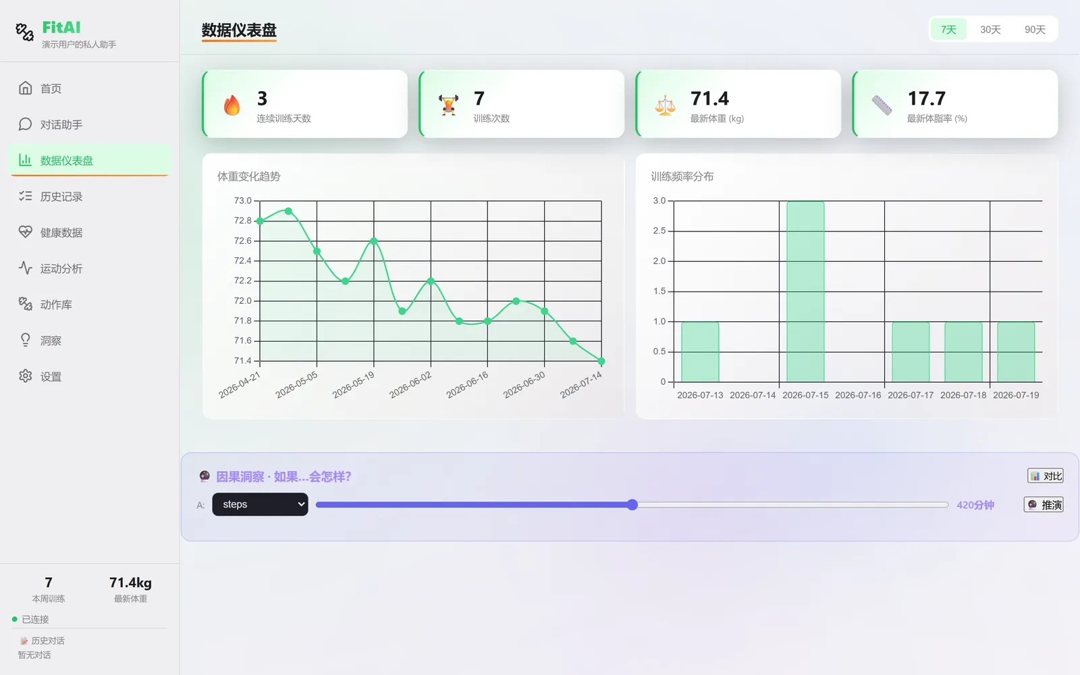Click the 2026-07-17 bar in frequency chart
The width and height of the screenshot is (1080, 675).
[911, 352]
